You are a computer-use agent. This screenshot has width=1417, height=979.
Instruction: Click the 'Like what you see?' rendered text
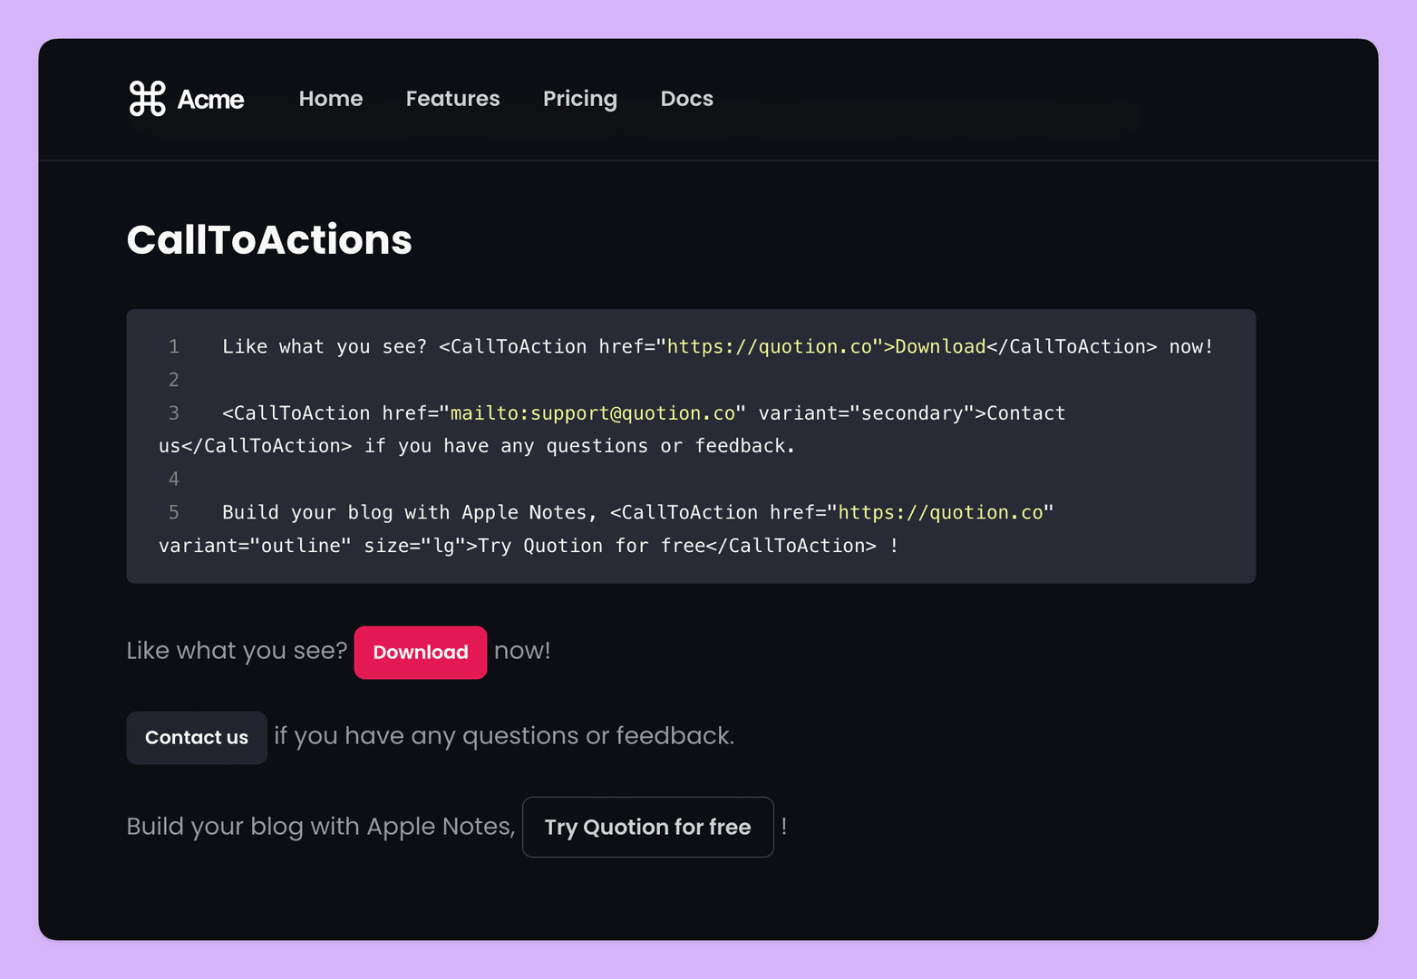tap(238, 651)
